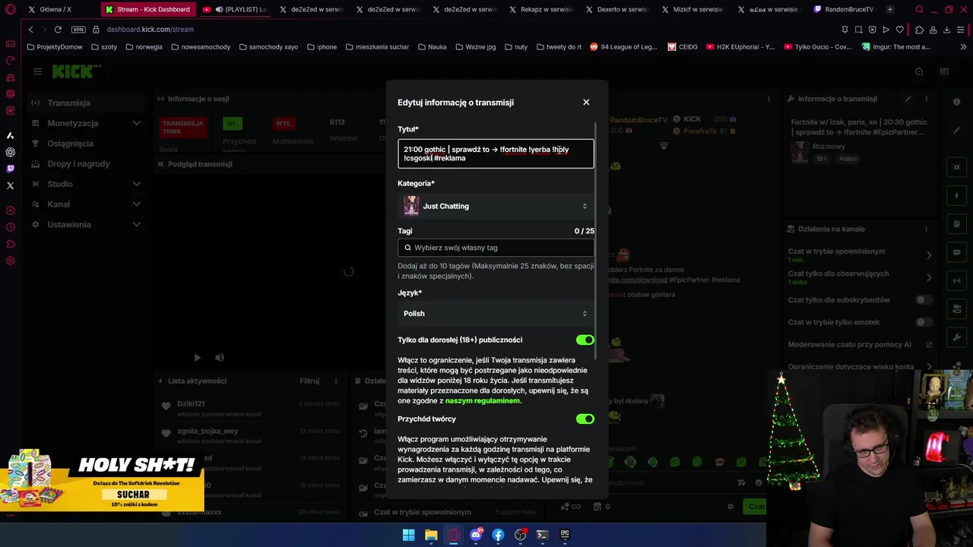Viewport: 973px width, 547px height.
Task: Show more bookmarks chevron
Action: point(963,46)
